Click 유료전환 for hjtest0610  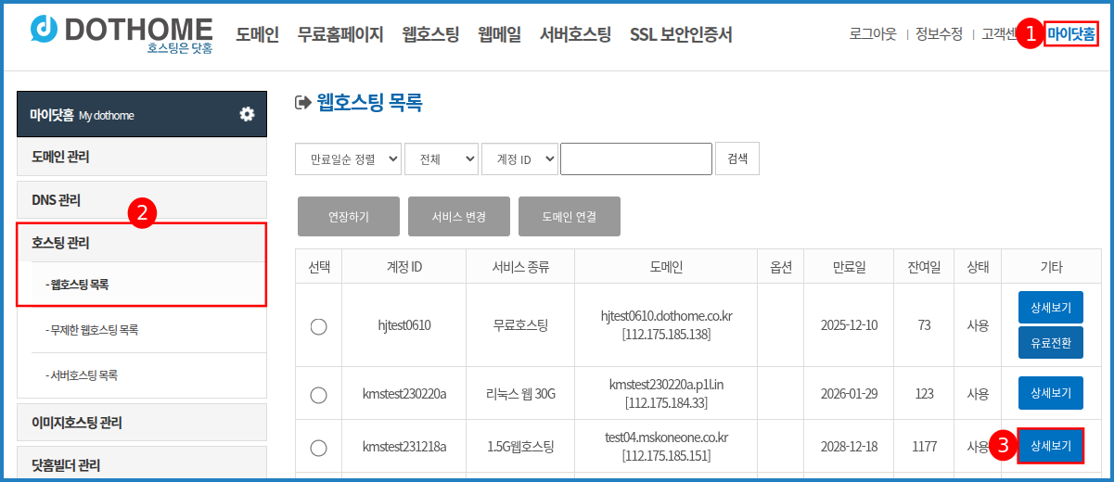pos(1050,343)
